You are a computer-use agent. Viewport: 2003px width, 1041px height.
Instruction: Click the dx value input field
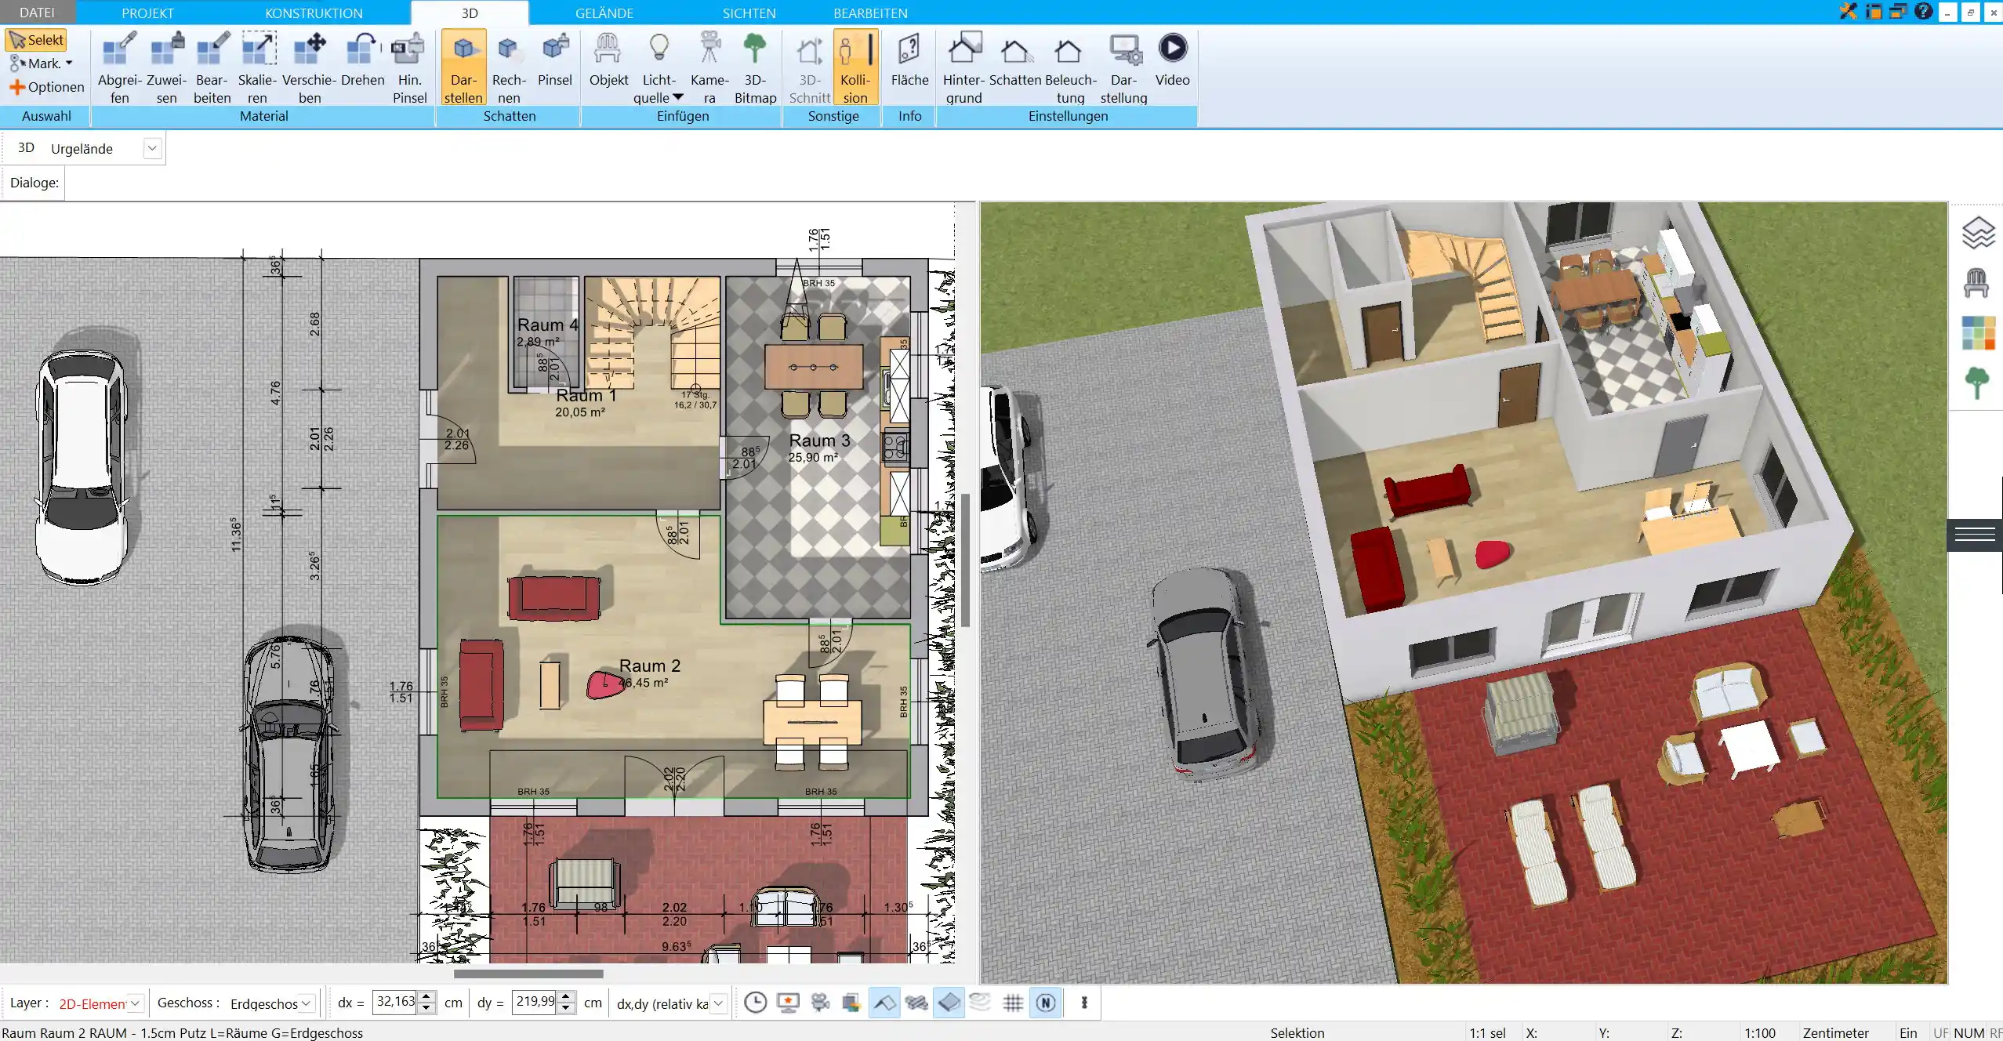click(x=395, y=1002)
